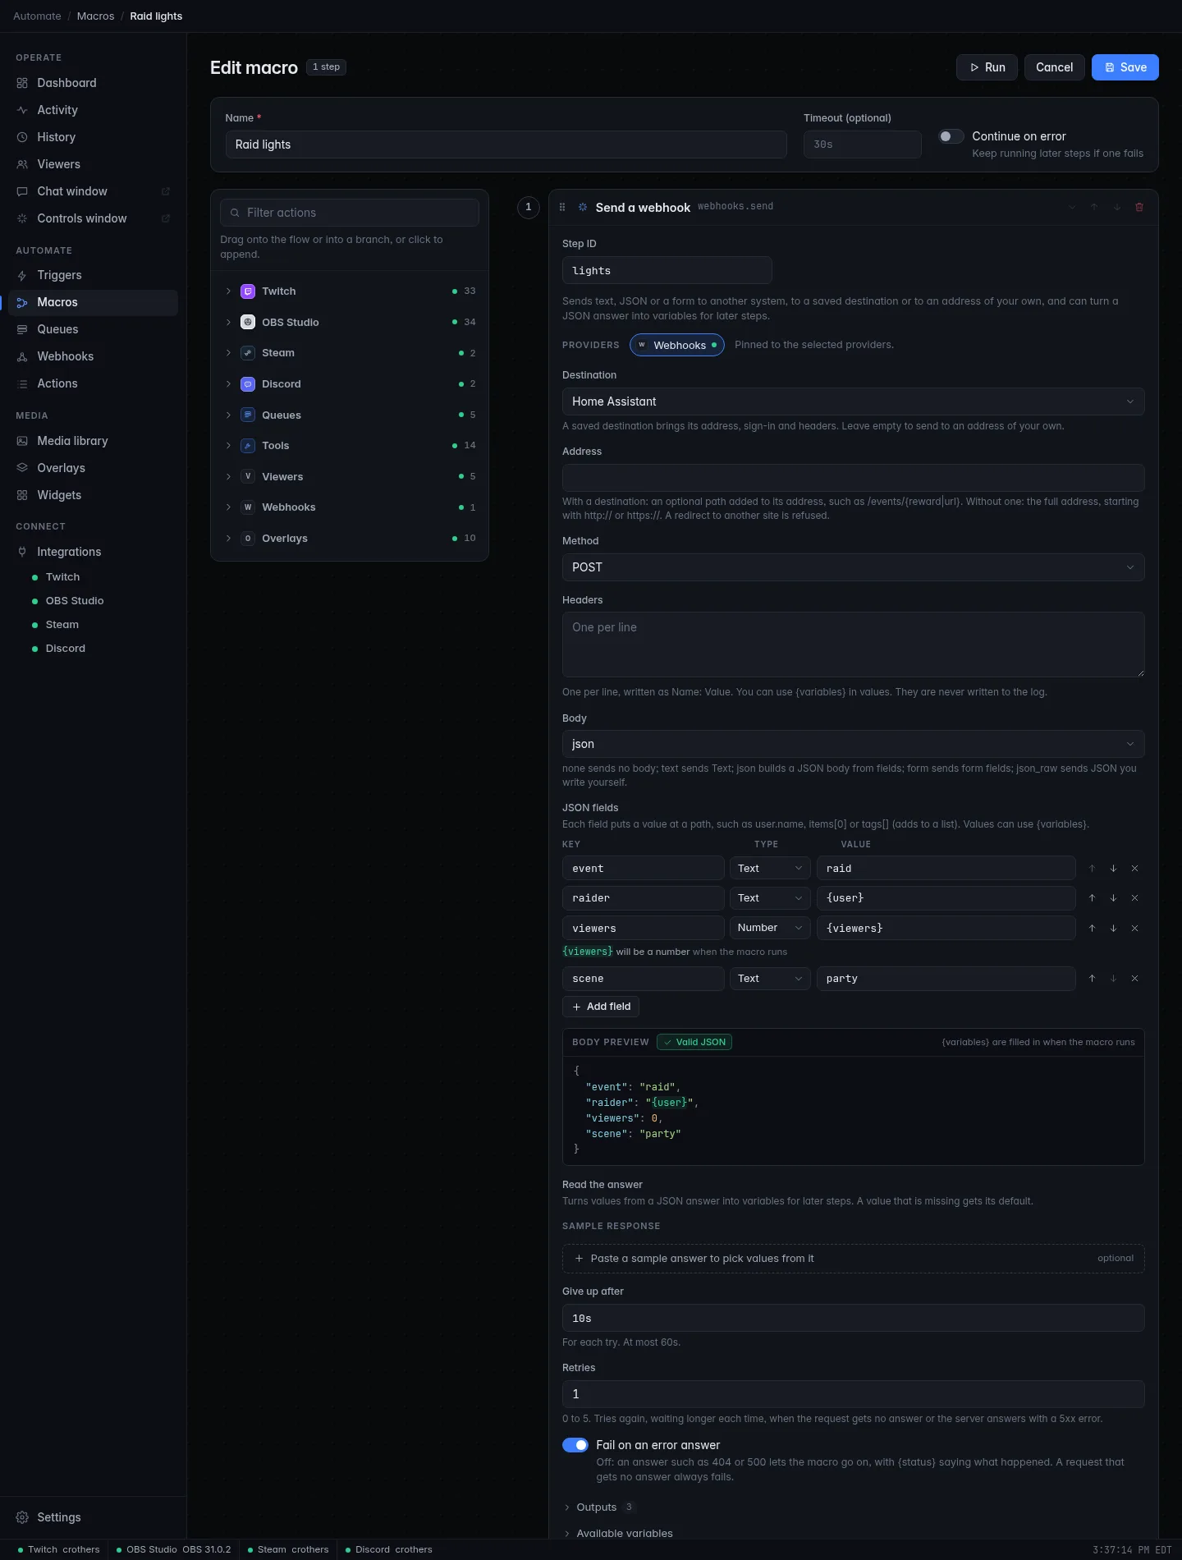Toggle Continue on error switch
Viewport: 1182px width, 1560px height.
point(951,136)
